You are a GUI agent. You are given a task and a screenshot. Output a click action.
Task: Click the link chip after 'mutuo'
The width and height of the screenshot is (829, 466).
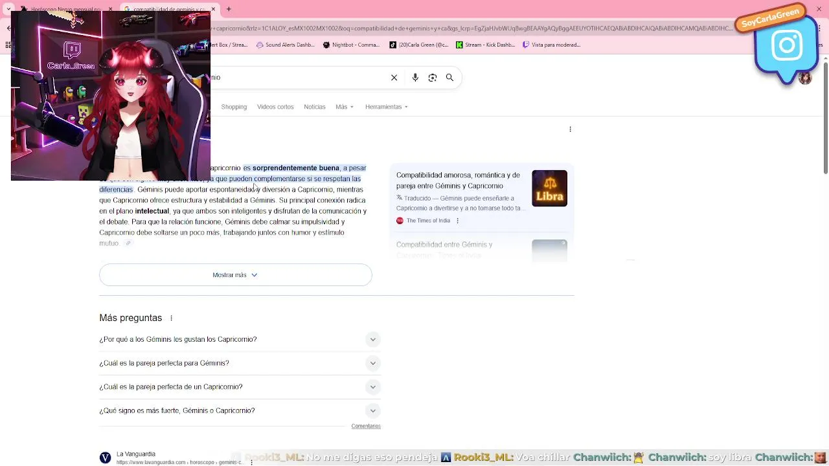point(128,243)
